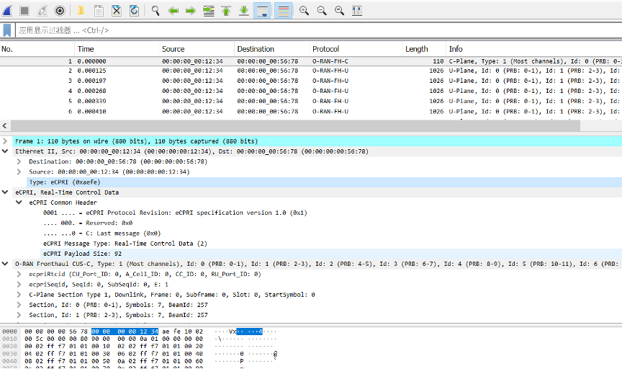622x369 pixels.
Task: Start capture with the shark fin icon
Action: click(7, 11)
